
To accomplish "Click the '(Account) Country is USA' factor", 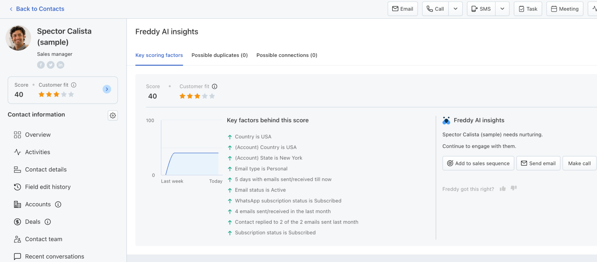I will [x=266, y=147].
